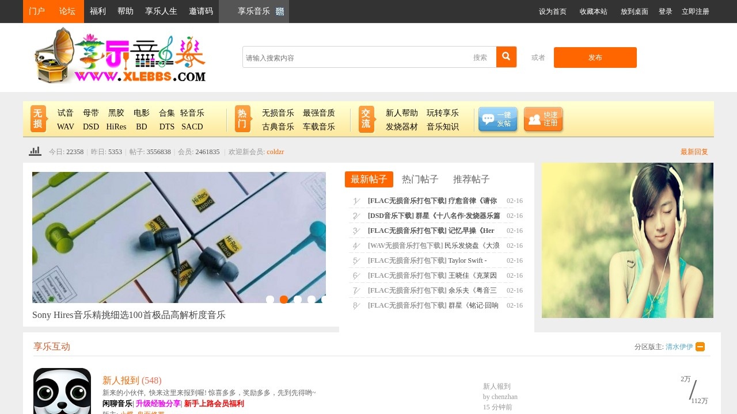
Task: Click the QR code icon beside 享乐音乐
Action: (x=280, y=11)
